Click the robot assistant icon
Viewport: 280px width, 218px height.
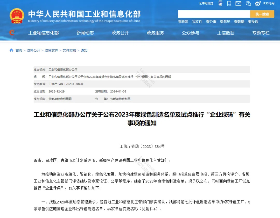(220, 3)
